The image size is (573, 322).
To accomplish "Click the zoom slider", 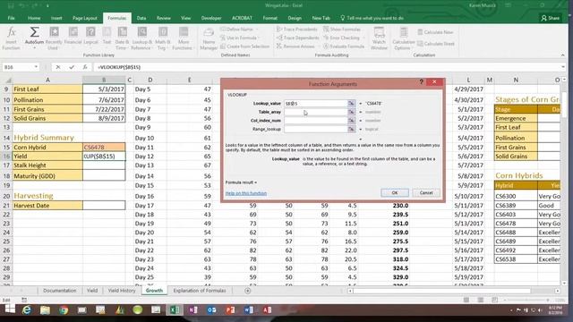I will (x=526, y=300).
